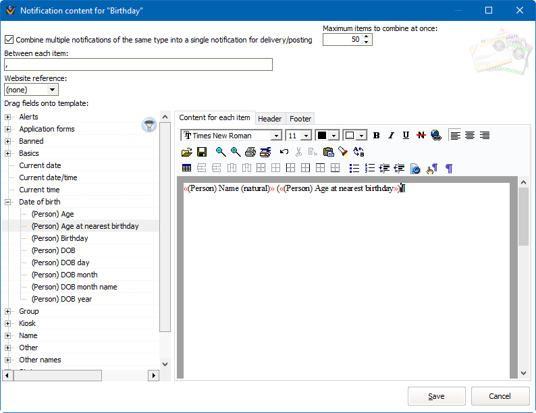536x413 pixels.
Task: Undo the last edit
Action: [284, 152]
